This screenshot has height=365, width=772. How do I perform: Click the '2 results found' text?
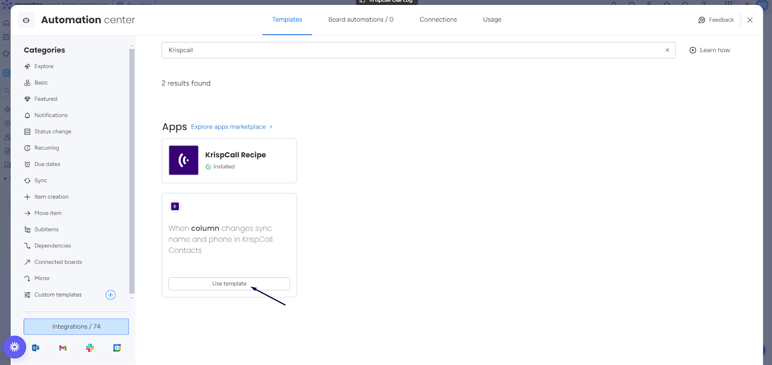[x=186, y=83]
